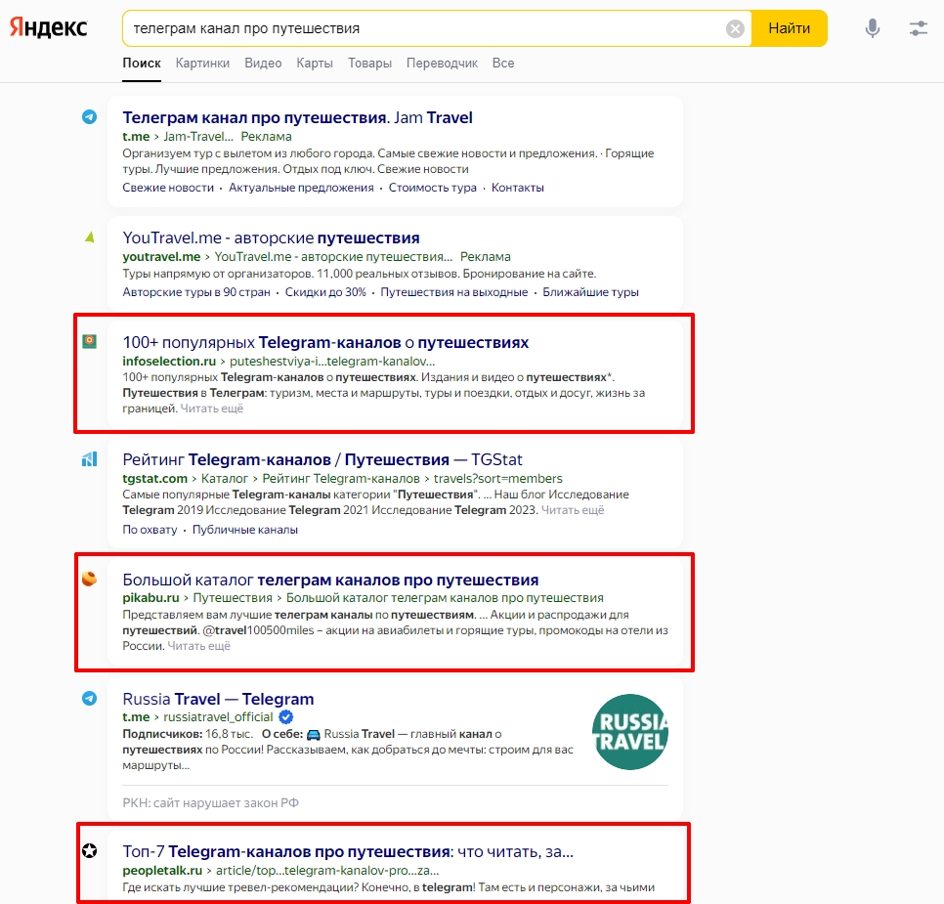Image resolution: width=944 pixels, height=904 pixels.
Task: Click peopletalk.ru star favicon
Action: pos(89,850)
